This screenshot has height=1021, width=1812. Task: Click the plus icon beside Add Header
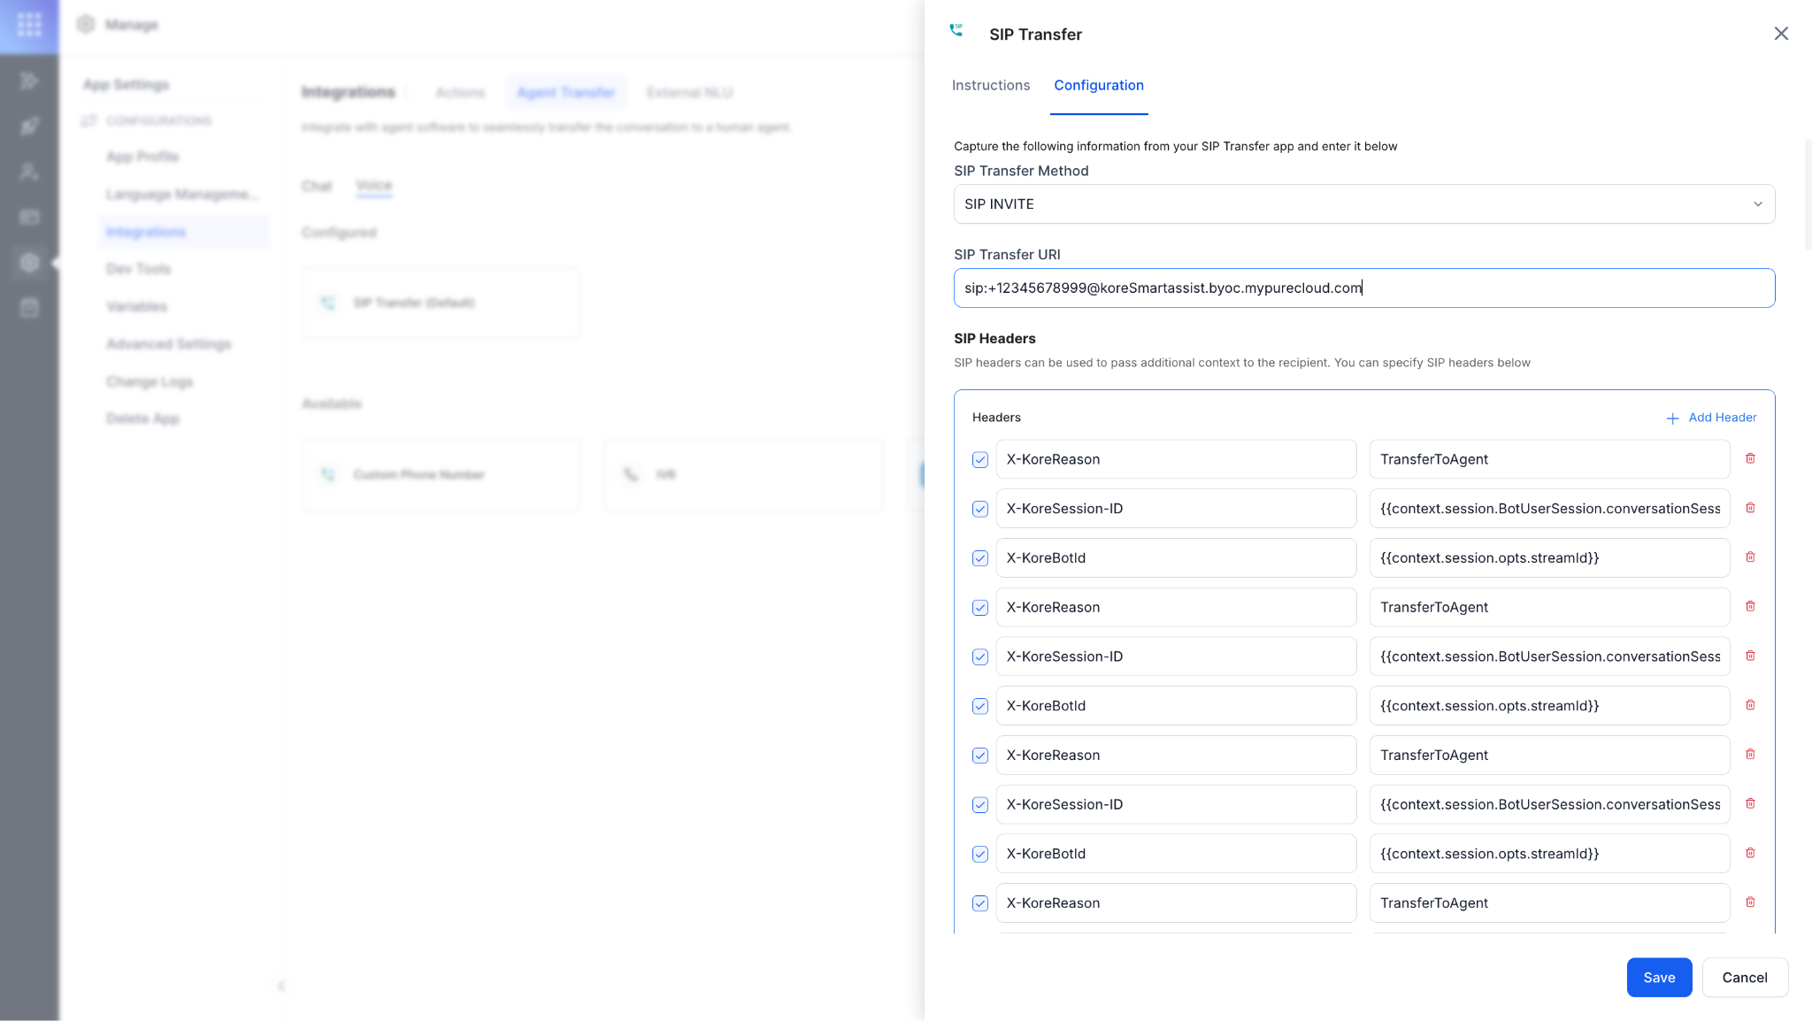1672,418
